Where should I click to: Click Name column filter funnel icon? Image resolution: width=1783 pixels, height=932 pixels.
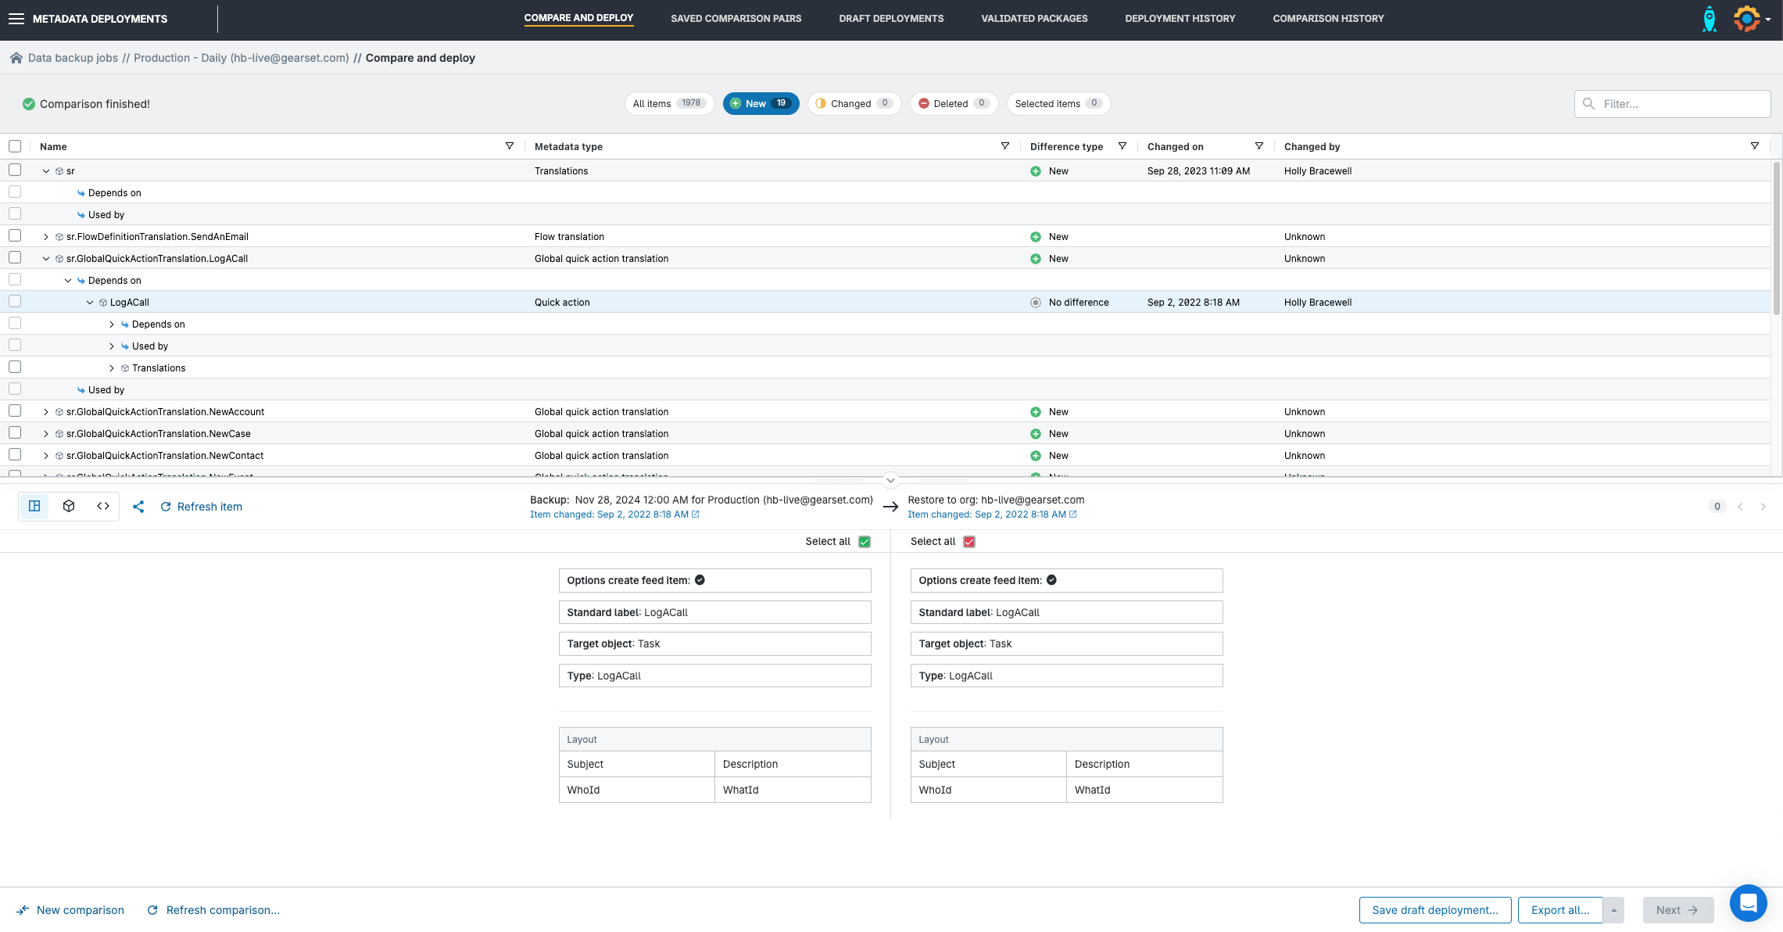[x=510, y=146]
